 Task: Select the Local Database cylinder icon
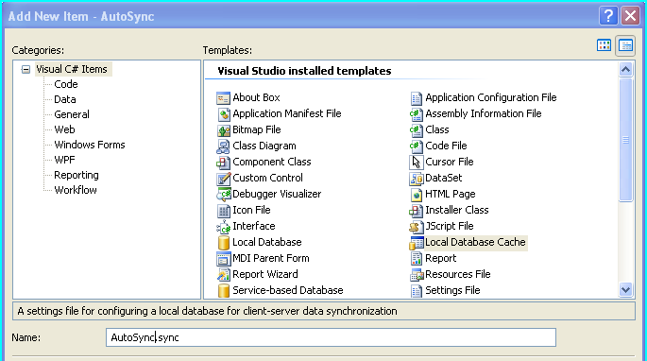coord(223,243)
